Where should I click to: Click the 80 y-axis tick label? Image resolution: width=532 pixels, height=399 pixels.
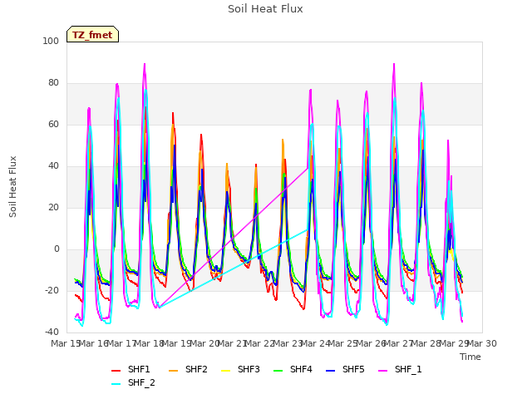pyautogui.click(x=53, y=83)
